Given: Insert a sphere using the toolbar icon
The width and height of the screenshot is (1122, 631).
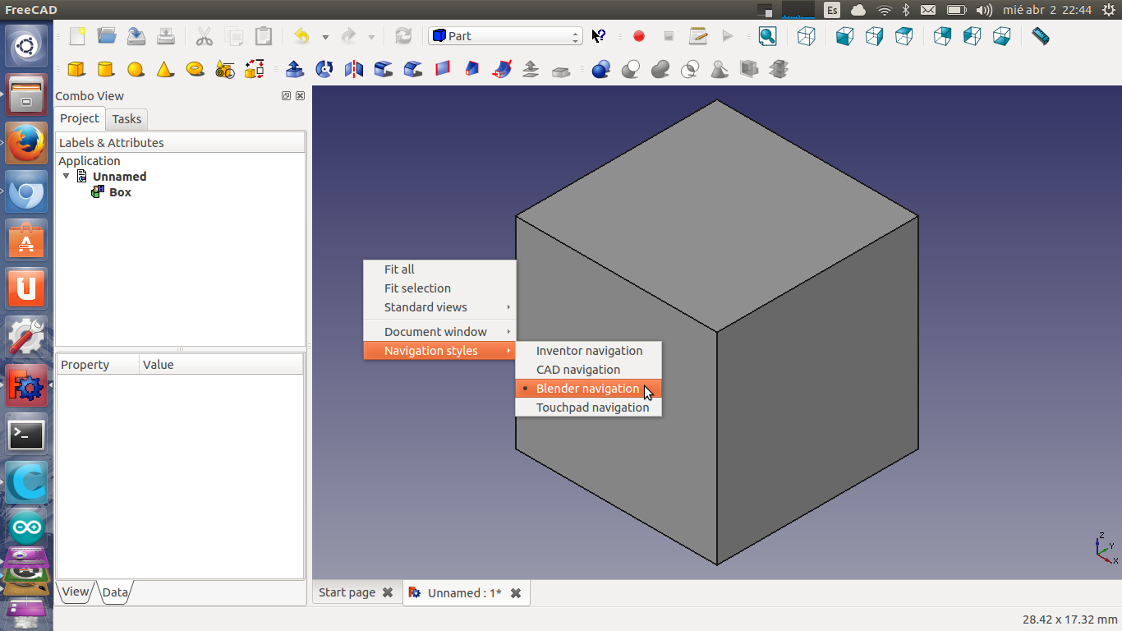Looking at the screenshot, I should point(136,69).
